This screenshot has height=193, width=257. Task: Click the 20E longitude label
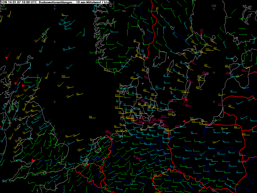[x=214, y=6]
